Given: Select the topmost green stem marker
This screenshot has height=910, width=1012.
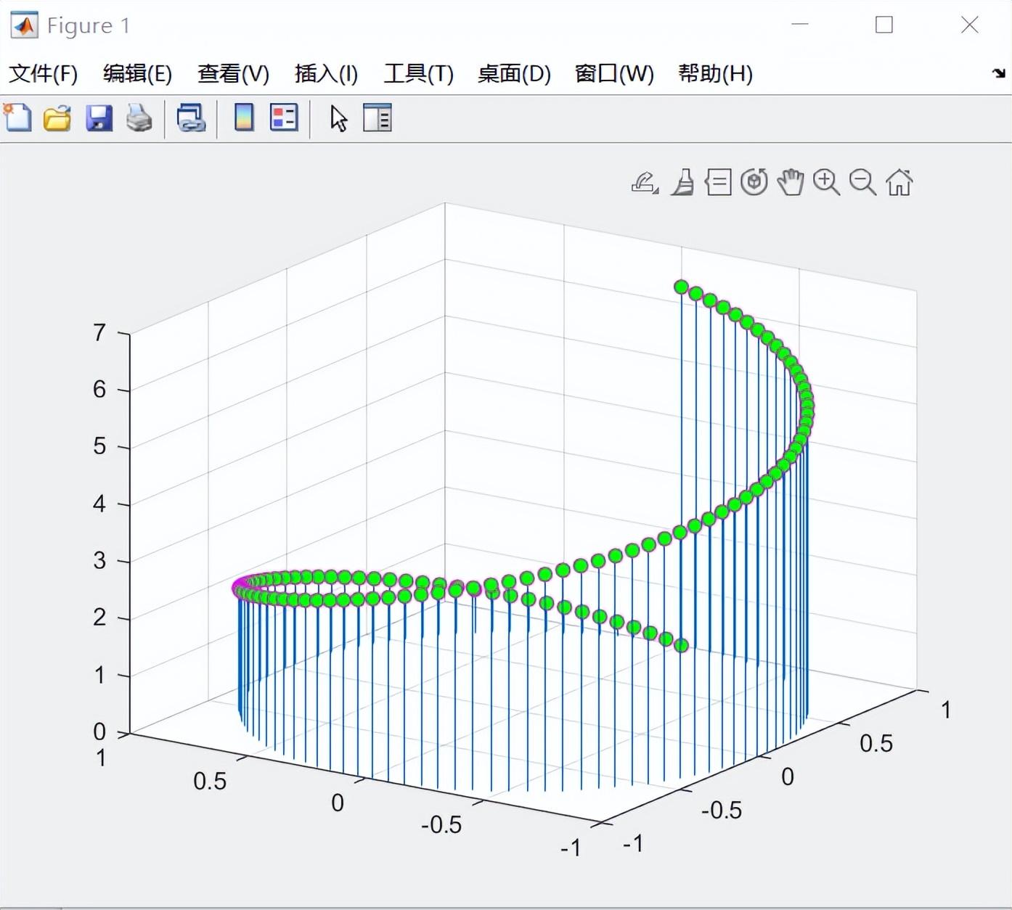Looking at the screenshot, I should 681,287.
